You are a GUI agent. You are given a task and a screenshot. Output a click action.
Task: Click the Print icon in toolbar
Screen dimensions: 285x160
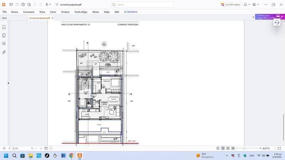coord(23,5)
